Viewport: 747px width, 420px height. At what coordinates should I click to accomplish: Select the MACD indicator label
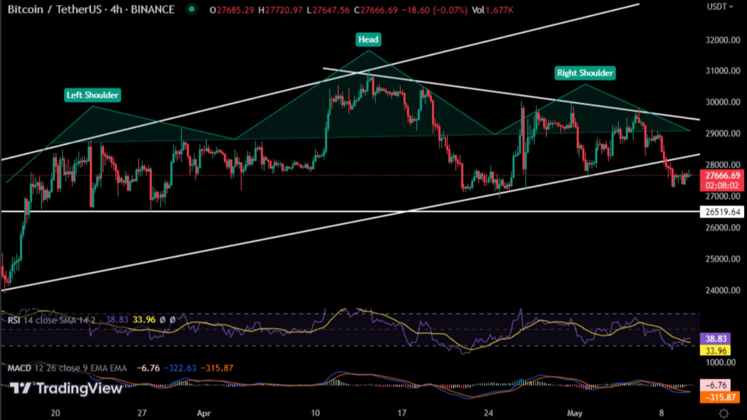click(19, 368)
